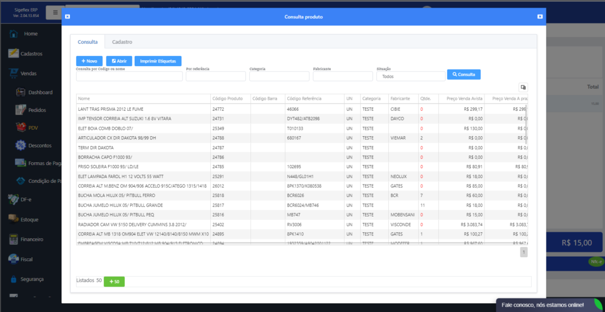This screenshot has width=605, height=312.
Task: Open Descontos percent gear icon
Action: coord(21,145)
